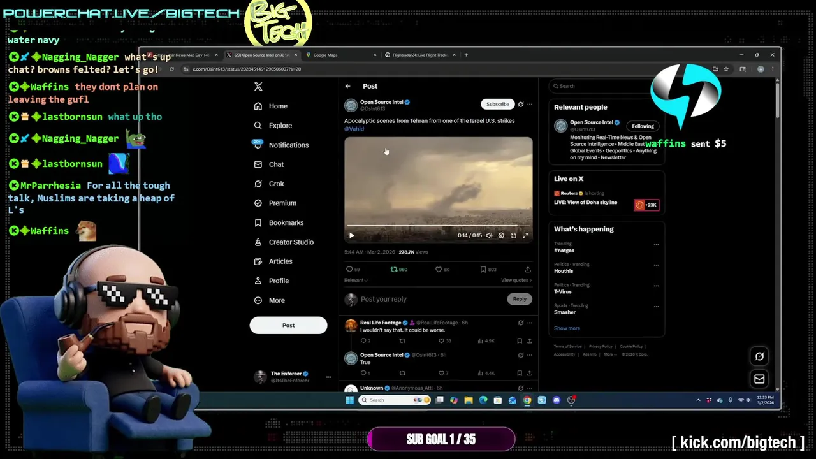
Task: Open the X logo home link
Action: coord(258,86)
